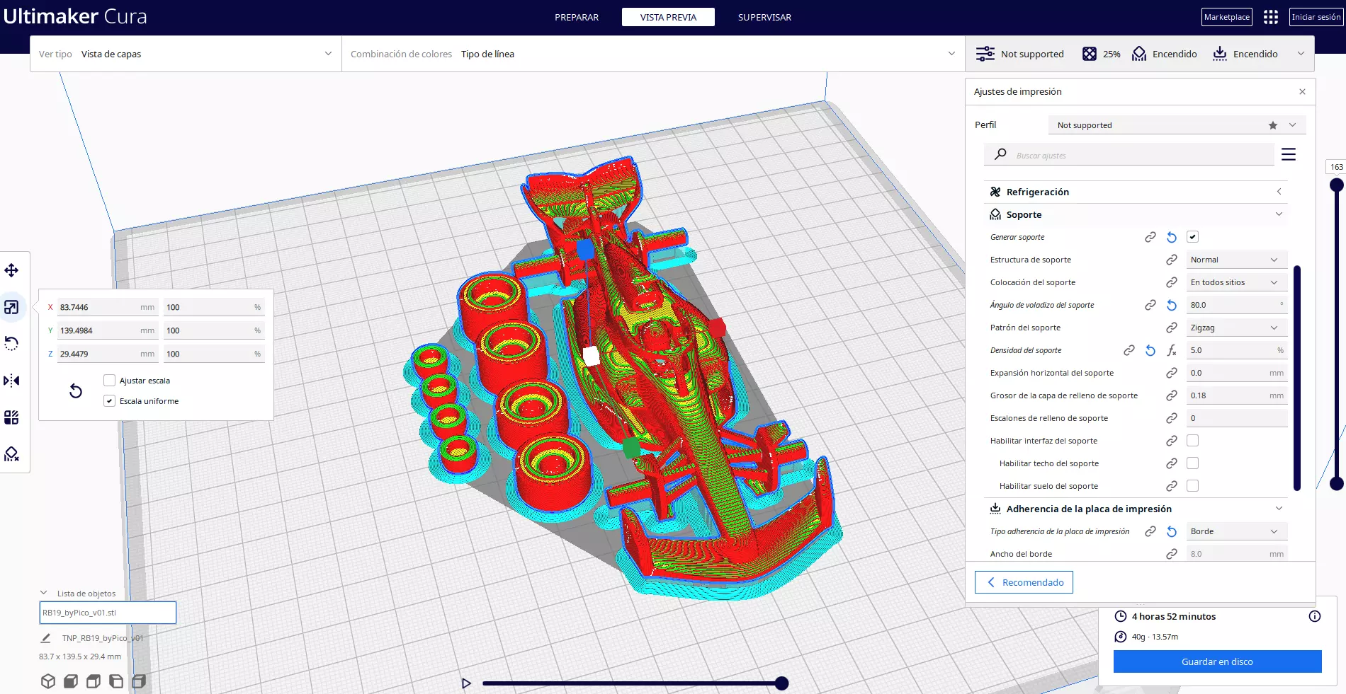Check the Ajustar escala checkbox
Image resolution: width=1346 pixels, height=694 pixels.
109,381
